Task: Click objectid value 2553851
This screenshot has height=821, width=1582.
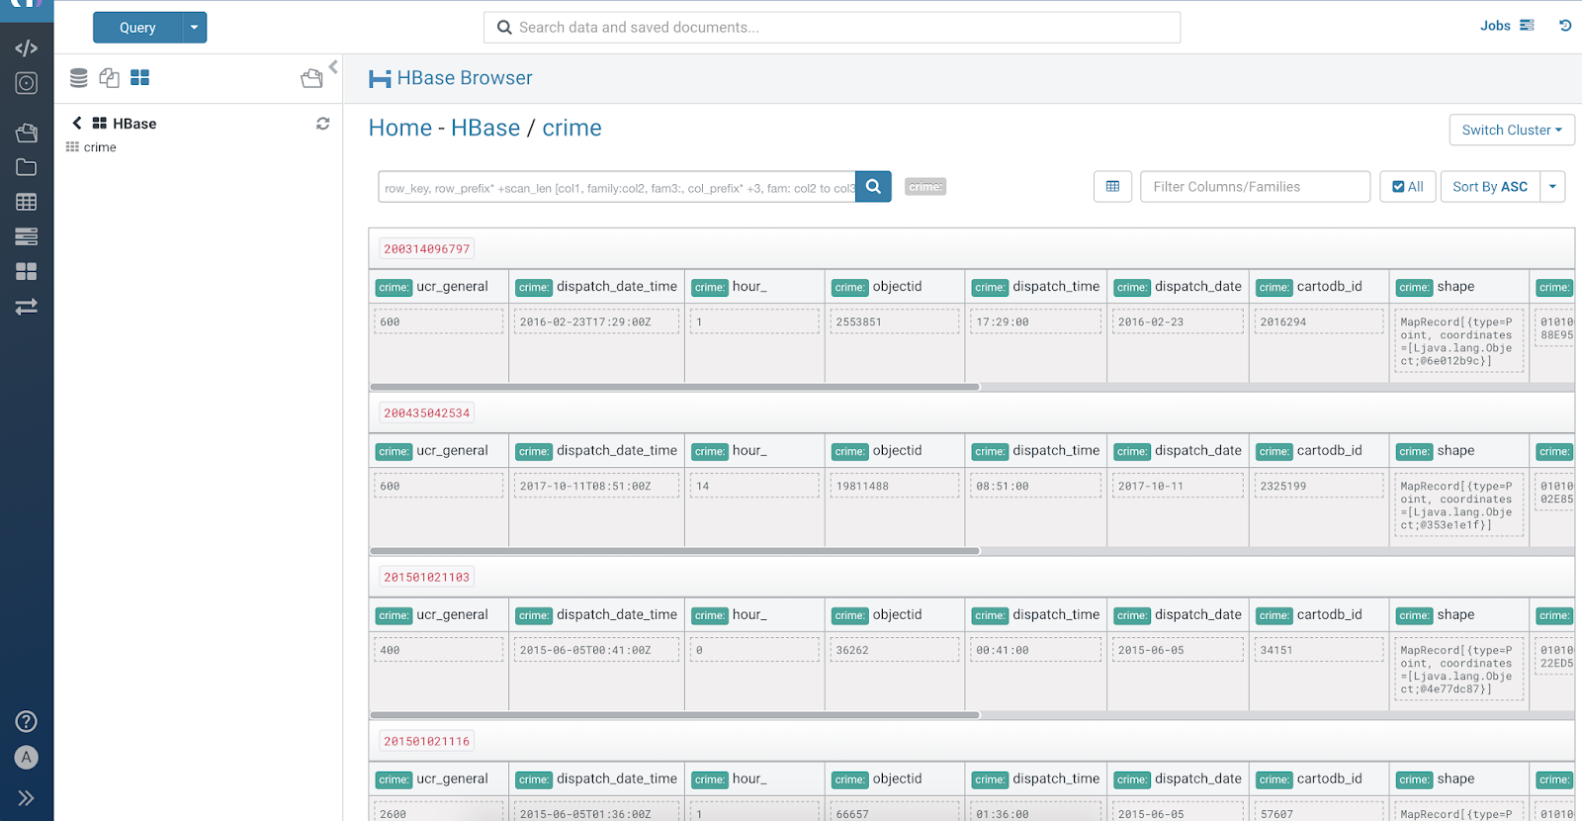Action: pyautogui.click(x=894, y=322)
